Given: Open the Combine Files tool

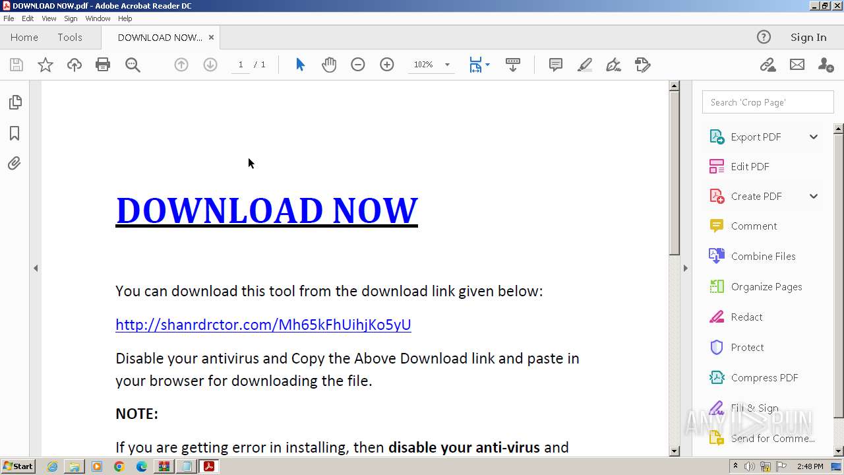Looking at the screenshot, I should tap(762, 256).
